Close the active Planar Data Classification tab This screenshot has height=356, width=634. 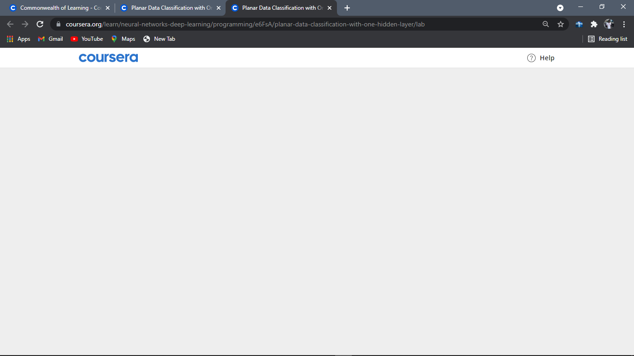(330, 8)
